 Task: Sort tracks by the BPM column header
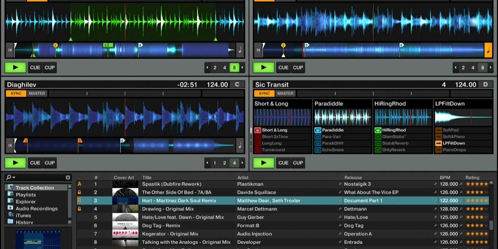445,177
